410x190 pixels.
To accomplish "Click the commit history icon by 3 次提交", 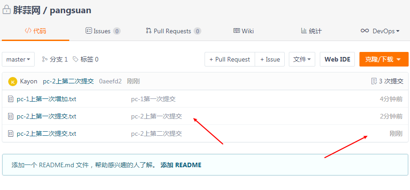I will 374,82.
